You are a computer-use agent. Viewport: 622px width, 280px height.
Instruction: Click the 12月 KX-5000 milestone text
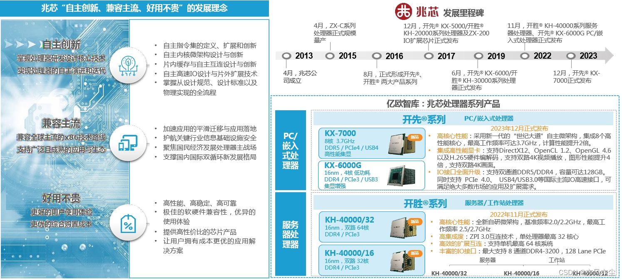(446, 33)
